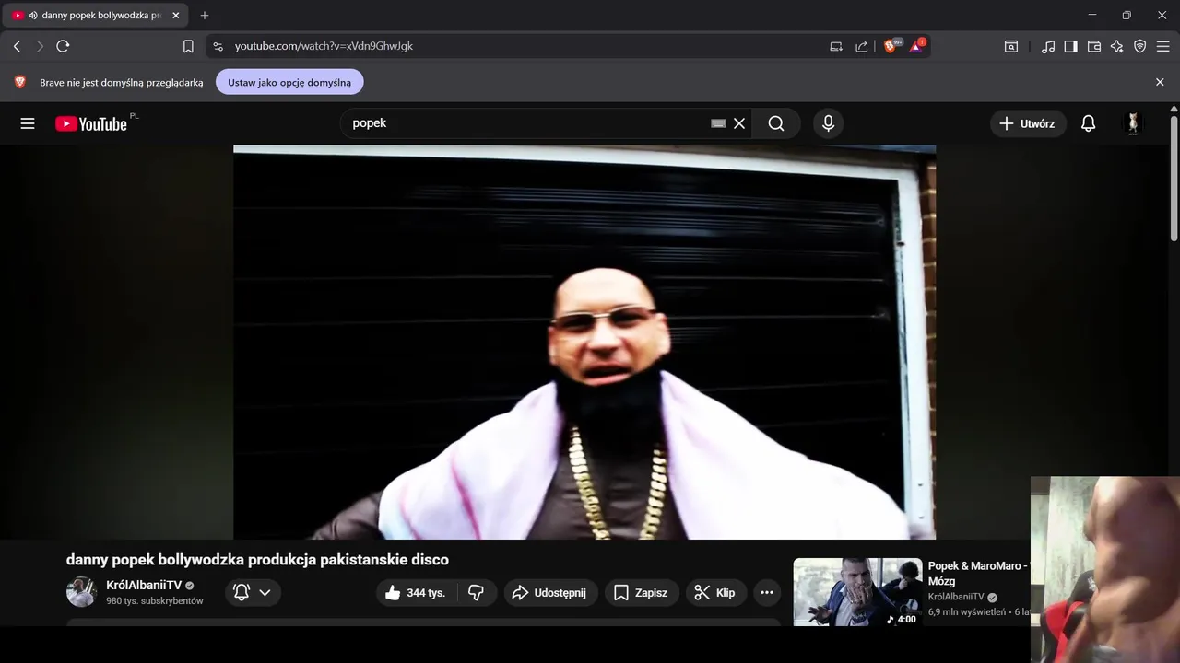
Task: Click the video title text
Action: pos(257,559)
